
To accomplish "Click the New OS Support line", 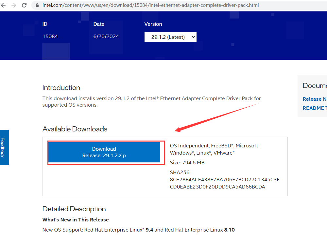I will point(138,230).
